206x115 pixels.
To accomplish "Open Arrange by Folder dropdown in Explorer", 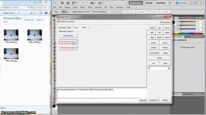I will (40, 20).
